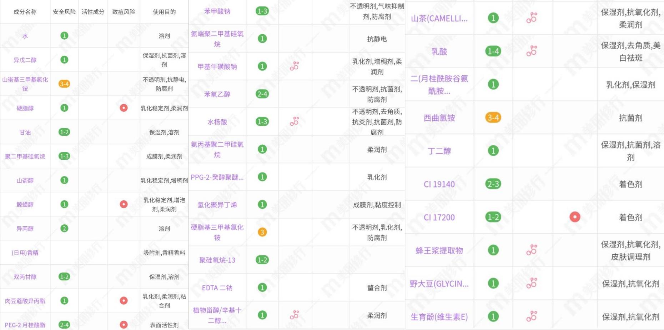
Task: Click the active ingredient bubbles icon for 水杨酸
Action: point(295,121)
